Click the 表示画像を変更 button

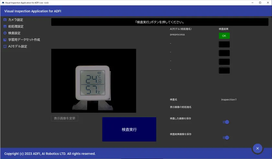click(x=64, y=118)
